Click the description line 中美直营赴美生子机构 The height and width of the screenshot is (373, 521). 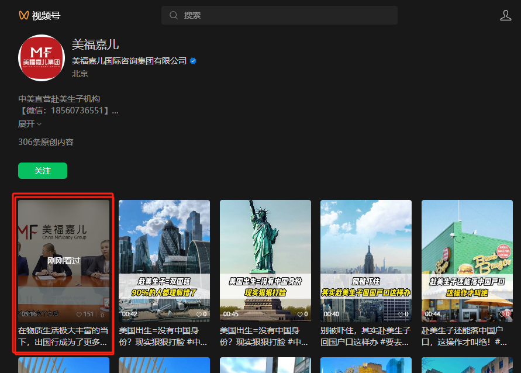[x=59, y=99]
